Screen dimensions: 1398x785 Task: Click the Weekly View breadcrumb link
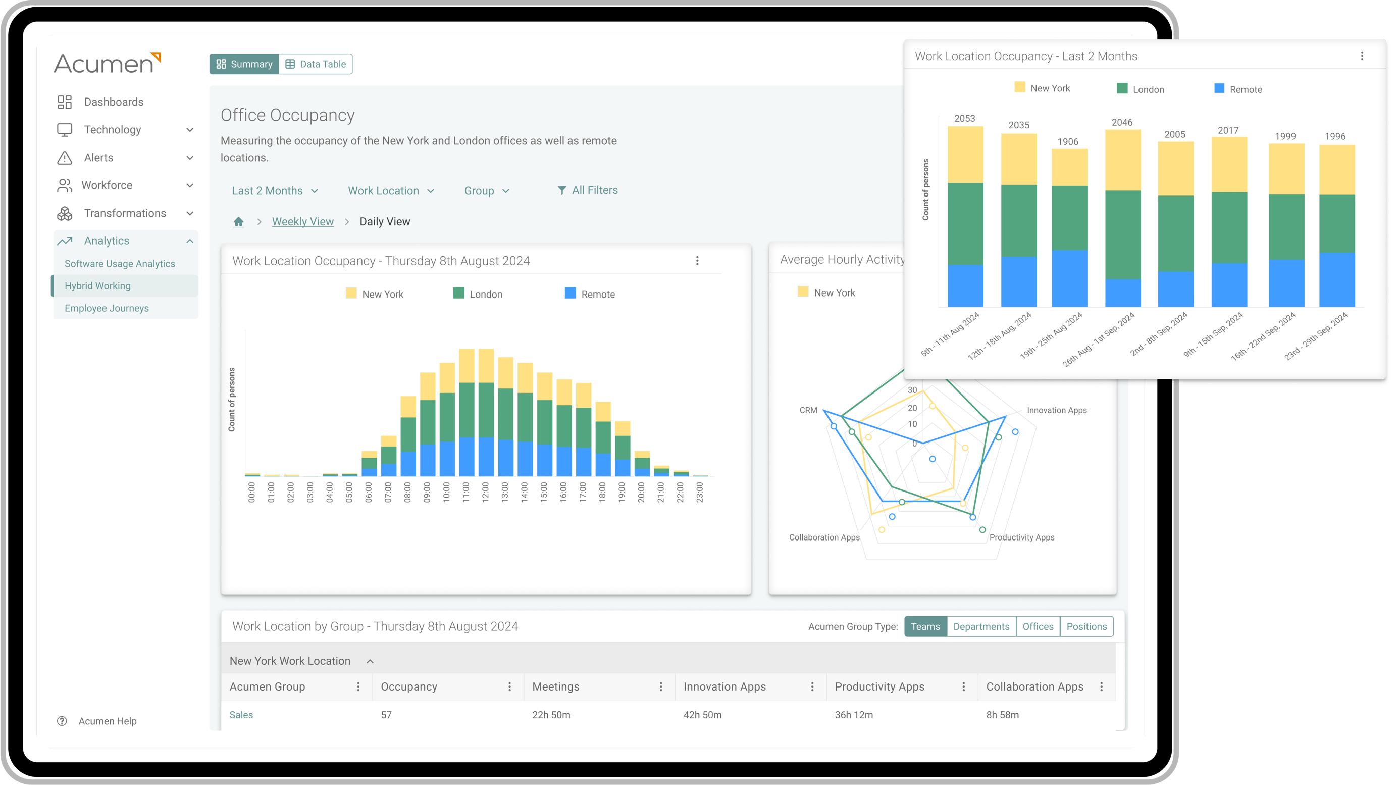[x=302, y=222]
